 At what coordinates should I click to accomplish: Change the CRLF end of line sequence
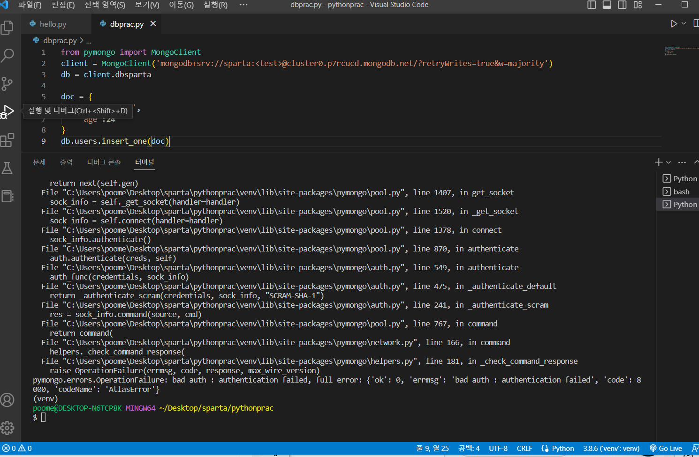(x=524, y=448)
